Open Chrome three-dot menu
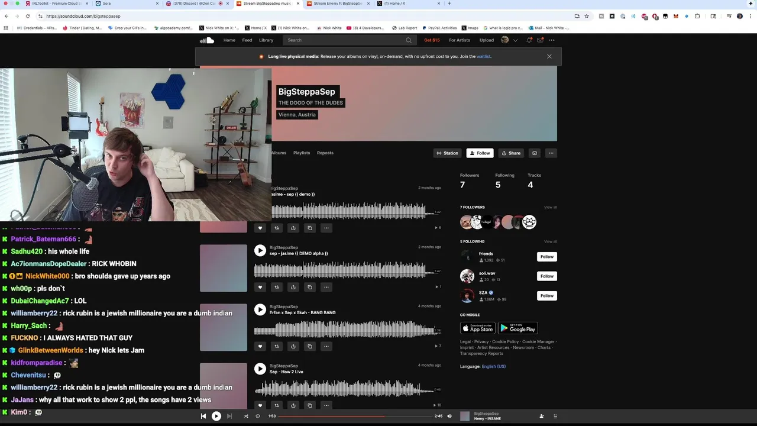757x426 pixels. tap(750, 16)
